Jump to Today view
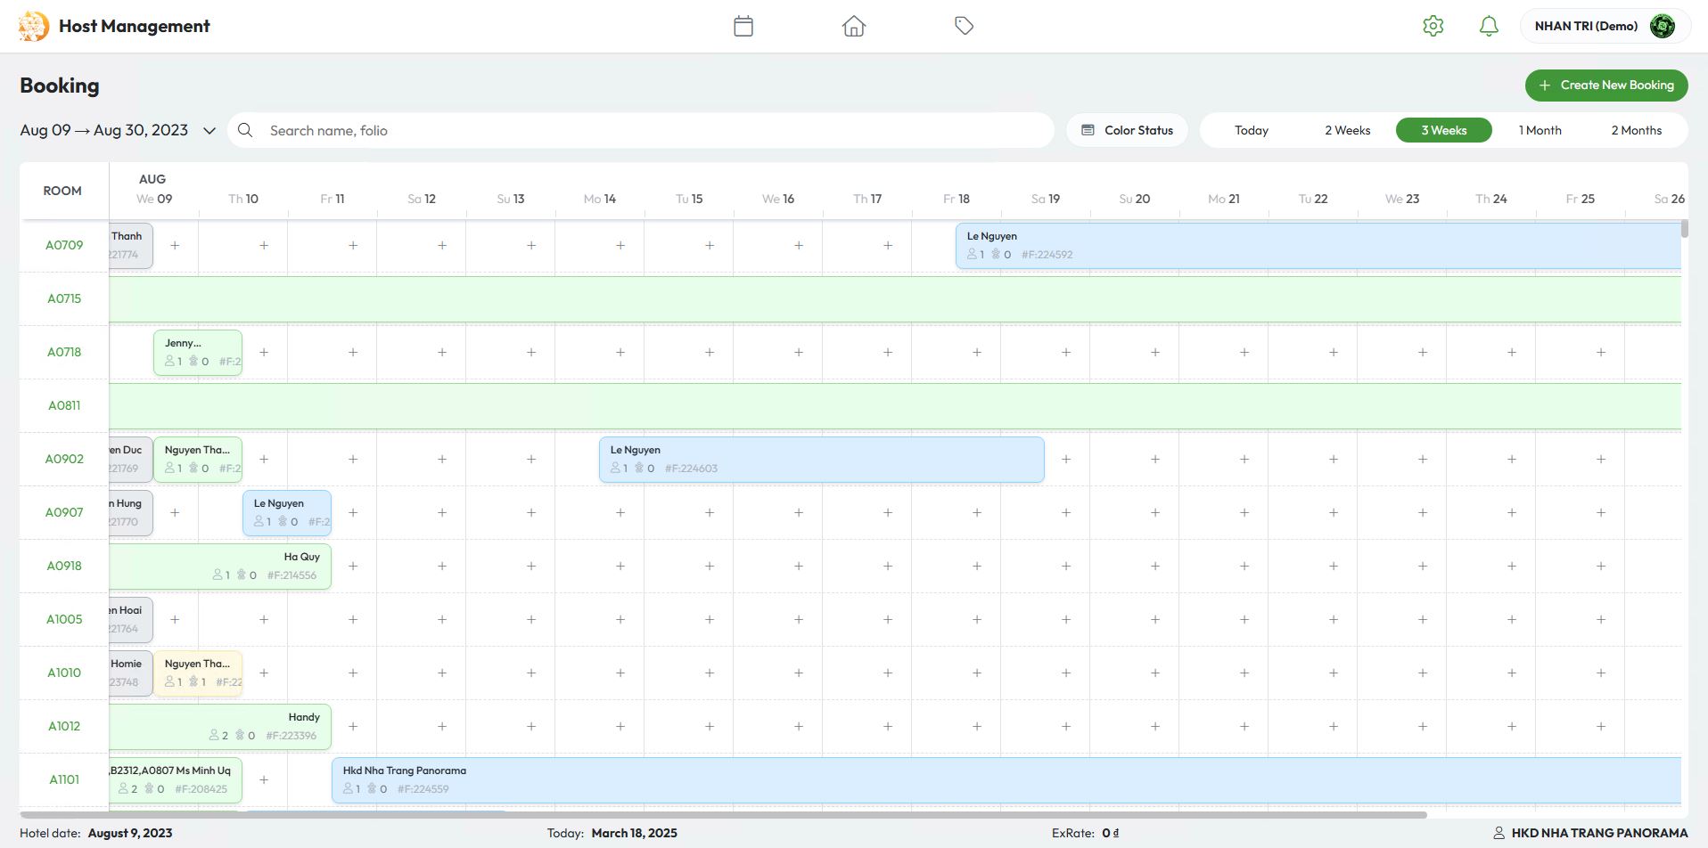Screen dimensions: 1708x848 tap(1251, 130)
